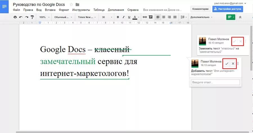The width and height of the screenshot is (253, 133).
Task: Toggle underline formatting
Action: tap(129, 17)
